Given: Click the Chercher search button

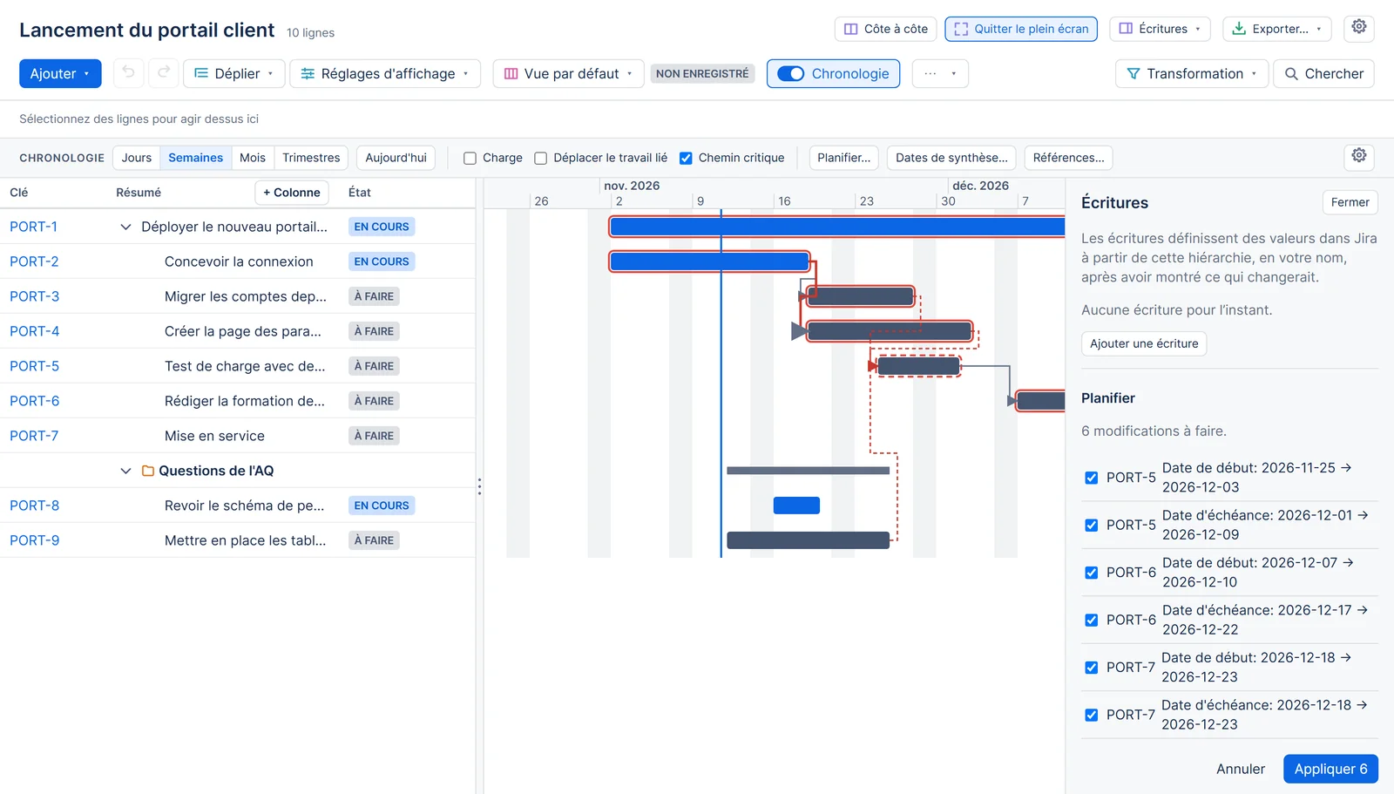Looking at the screenshot, I should click(x=1323, y=73).
